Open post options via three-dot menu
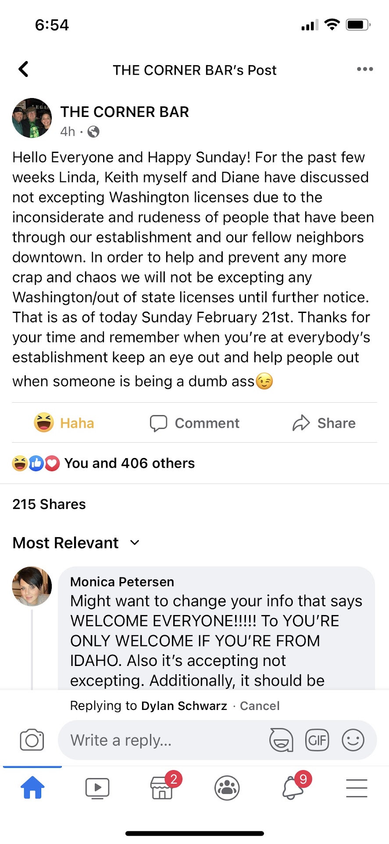Viewport: 389px width, 844px height. (365, 69)
